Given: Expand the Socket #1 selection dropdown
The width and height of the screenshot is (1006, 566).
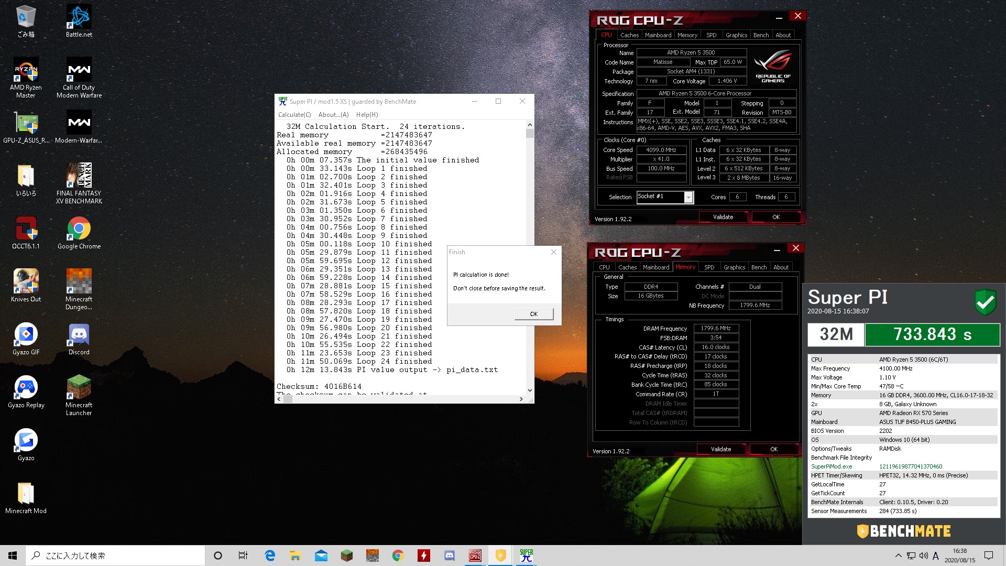Looking at the screenshot, I should click(688, 197).
